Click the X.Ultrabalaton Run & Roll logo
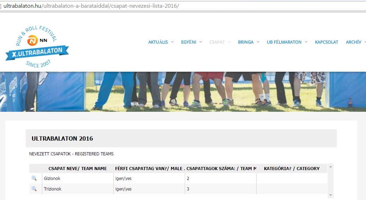The width and height of the screenshot is (366, 200). (x=37, y=46)
